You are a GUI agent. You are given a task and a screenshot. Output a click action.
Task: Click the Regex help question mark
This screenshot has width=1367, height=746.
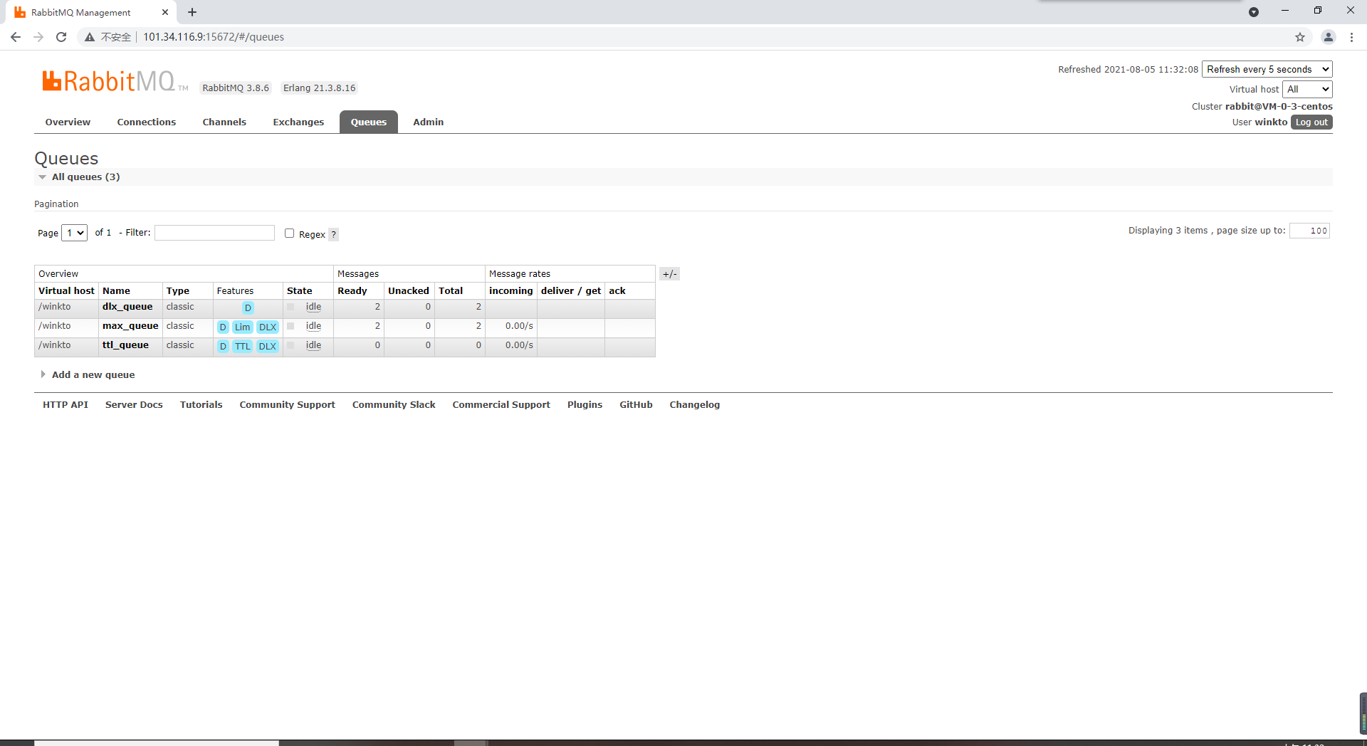333,234
